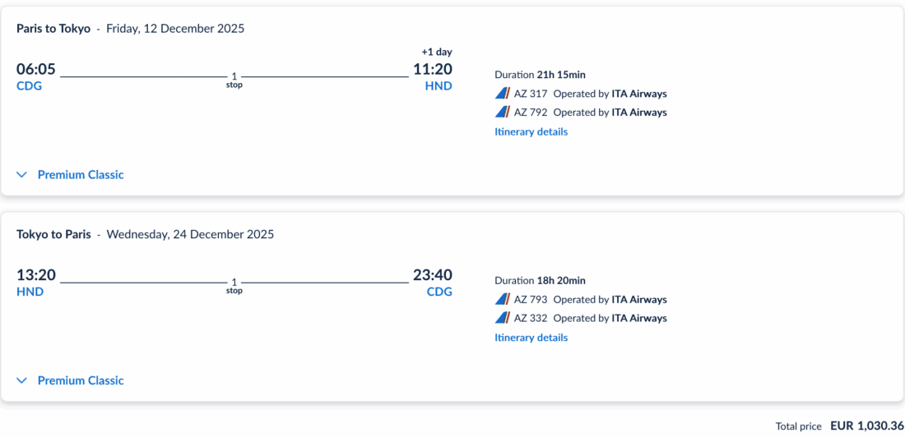Click the 1 stop marker on outbound flight
The width and height of the screenshot is (905, 437).
tap(234, 80)
